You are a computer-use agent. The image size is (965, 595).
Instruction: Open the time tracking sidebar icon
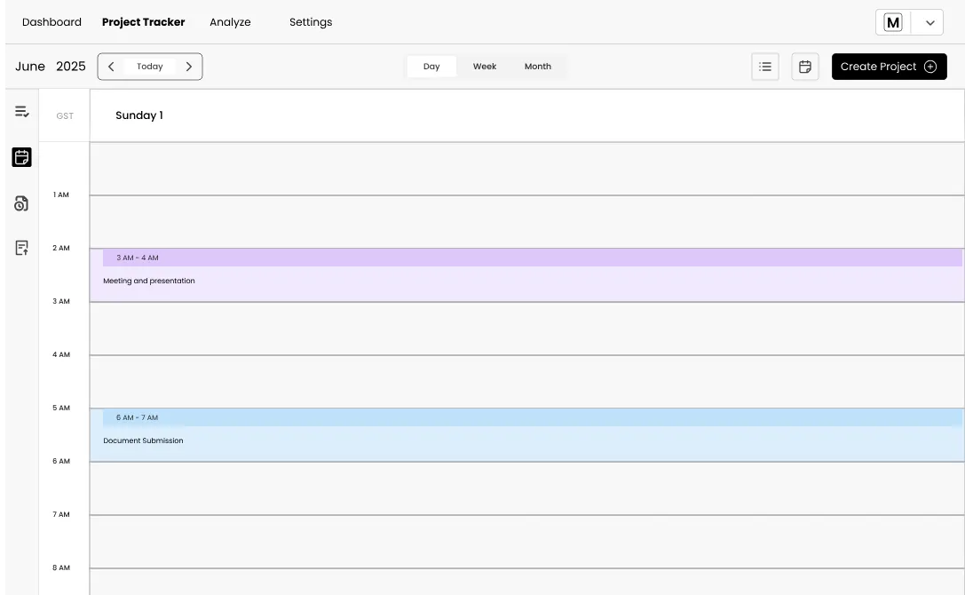[x=22, y=203]
